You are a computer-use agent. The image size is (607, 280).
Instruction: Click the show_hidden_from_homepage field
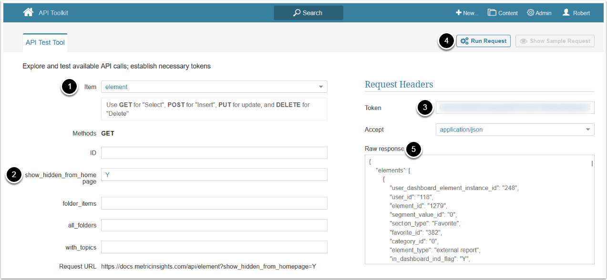[x=214, y=175]
